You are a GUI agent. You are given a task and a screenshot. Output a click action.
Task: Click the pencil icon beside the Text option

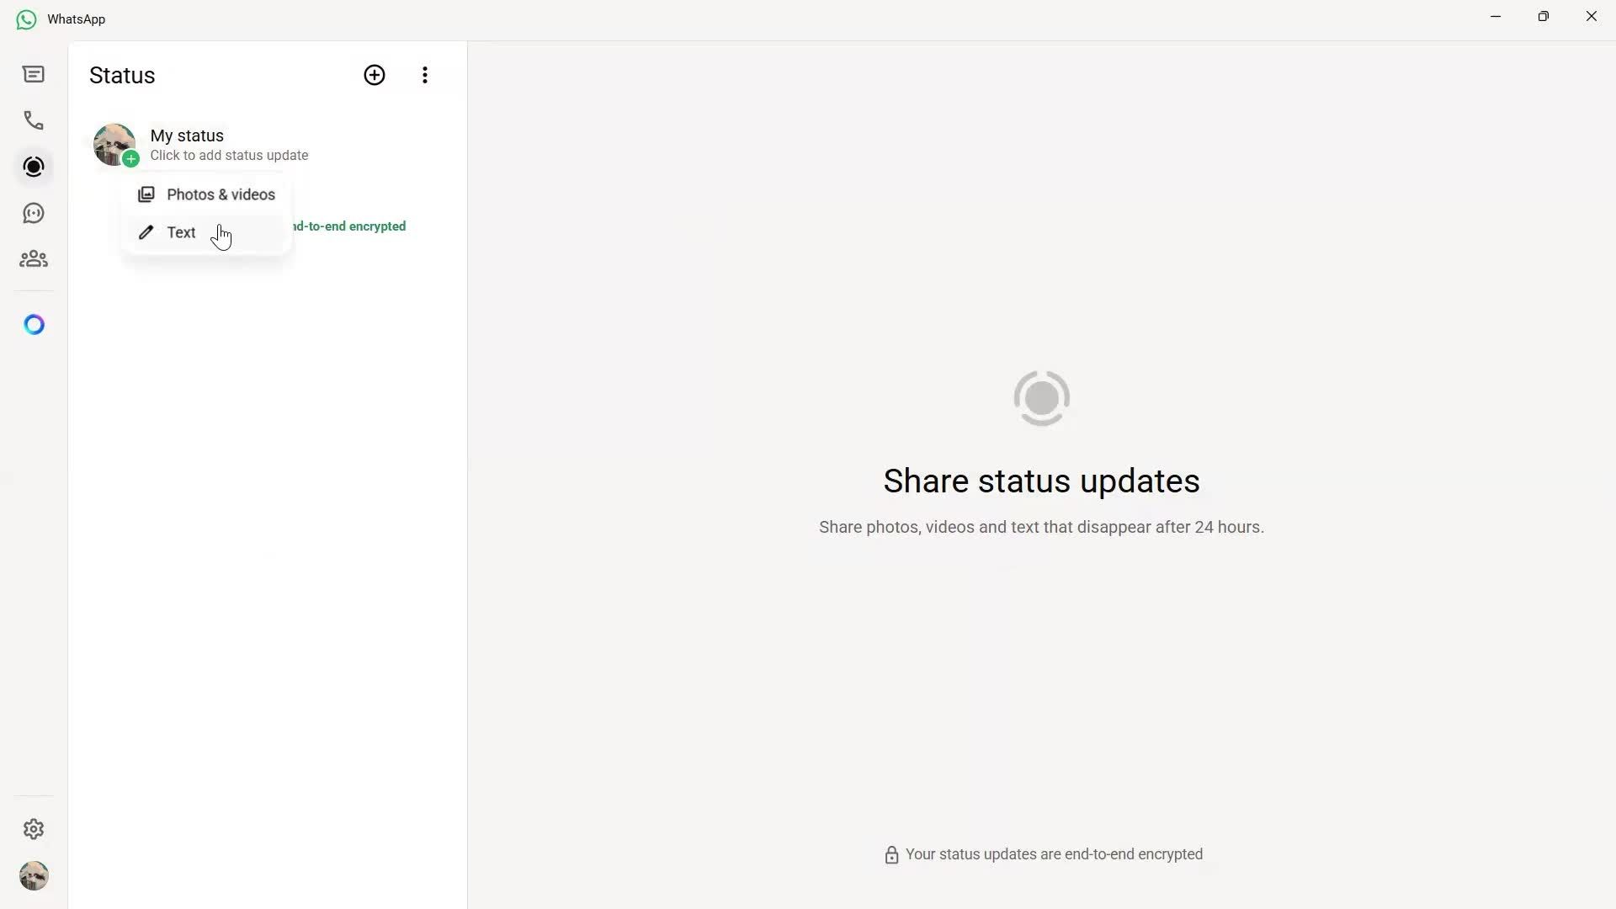pyautogui.click(x=146, y=232)
